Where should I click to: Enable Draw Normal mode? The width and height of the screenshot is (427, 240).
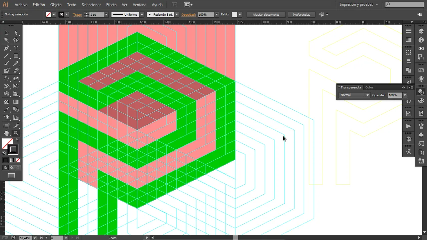pos(5,168)
